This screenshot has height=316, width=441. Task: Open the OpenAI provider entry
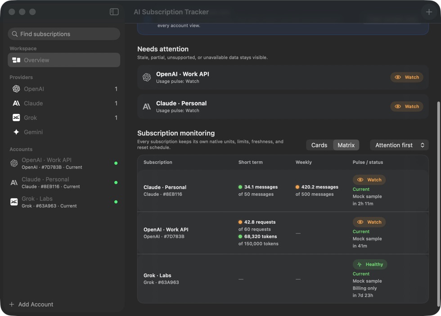(x=64, y=89)
